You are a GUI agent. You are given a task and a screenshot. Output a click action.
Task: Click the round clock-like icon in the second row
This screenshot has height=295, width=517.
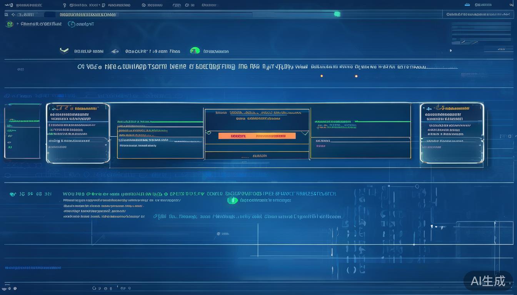(x=71, y=24)
